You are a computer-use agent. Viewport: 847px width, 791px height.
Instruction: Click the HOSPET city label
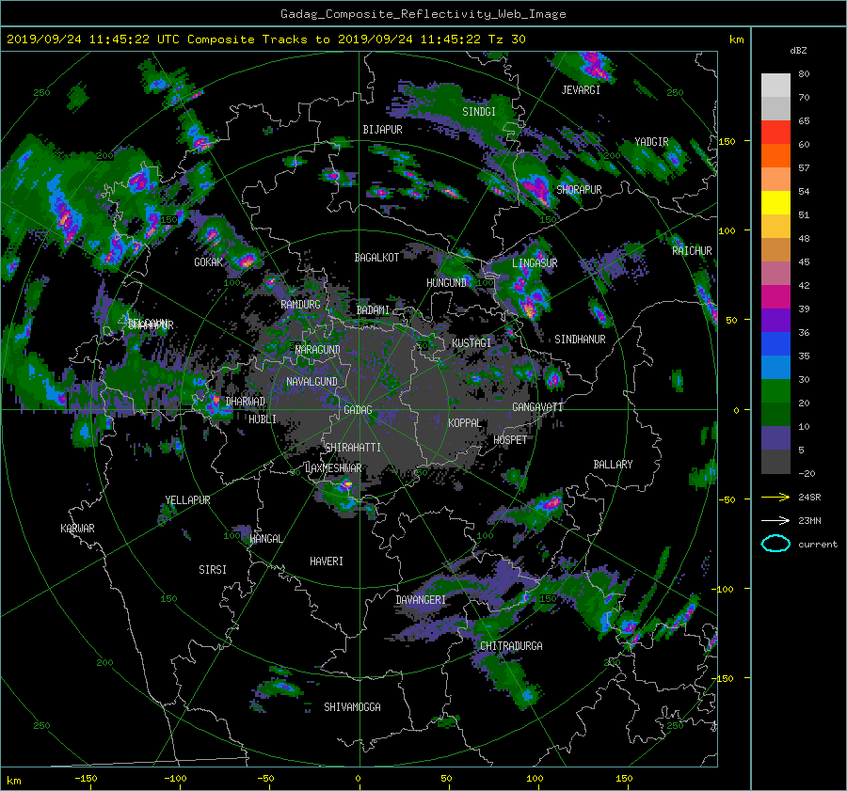point(510,440)
